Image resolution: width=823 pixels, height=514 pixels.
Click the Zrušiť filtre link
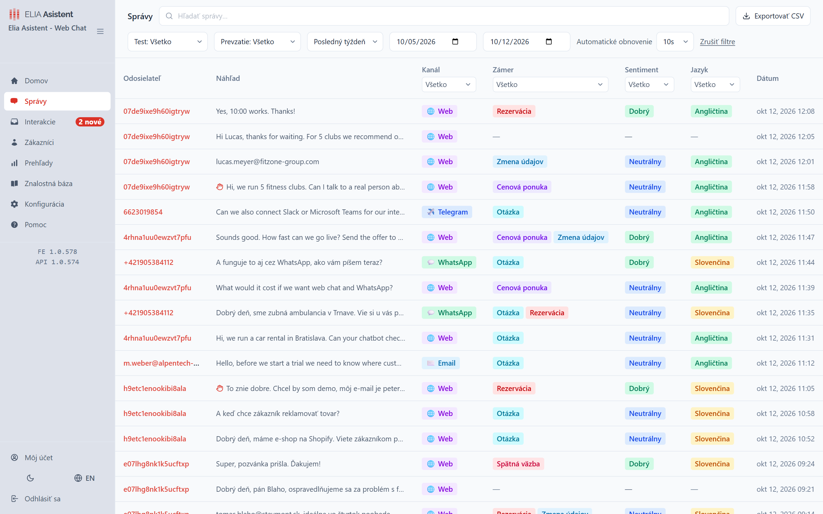717,42
